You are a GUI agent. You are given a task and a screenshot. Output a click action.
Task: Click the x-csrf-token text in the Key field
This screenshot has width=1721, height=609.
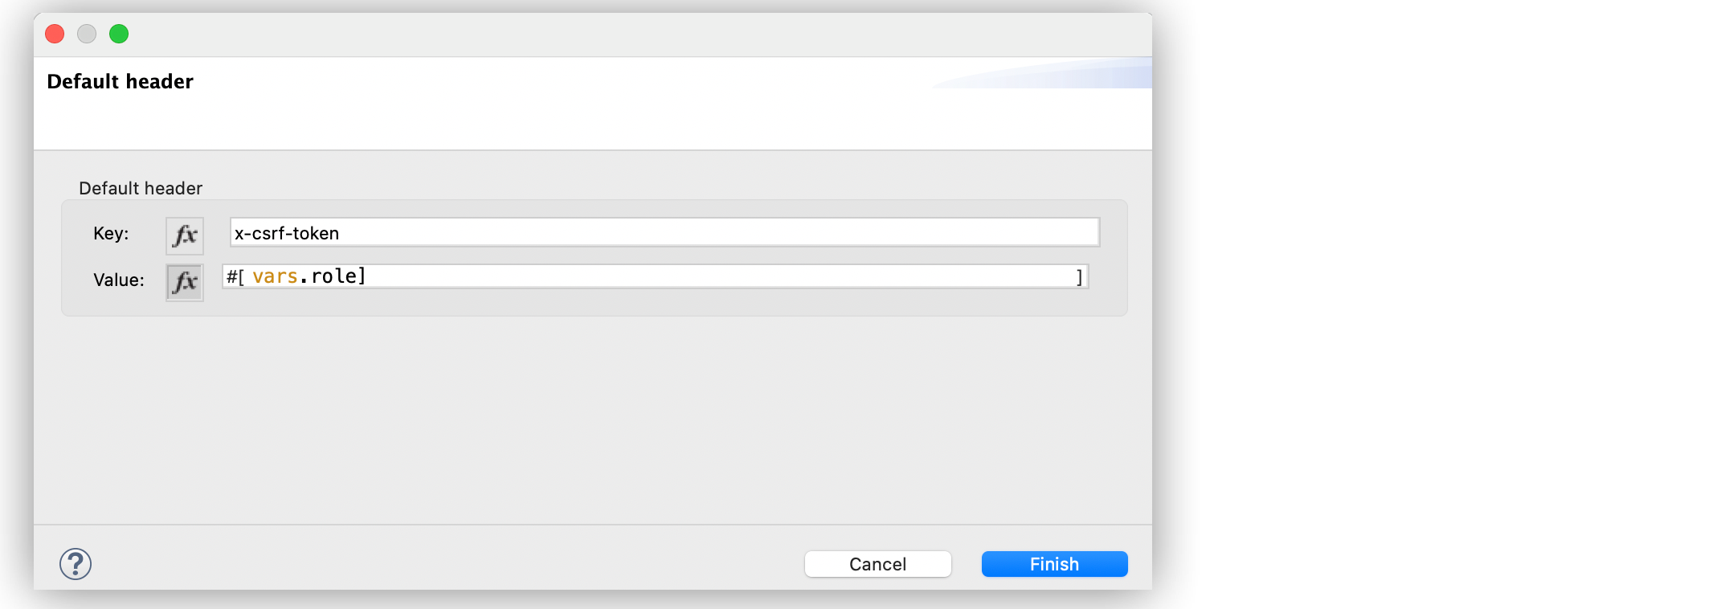[284, 233]
